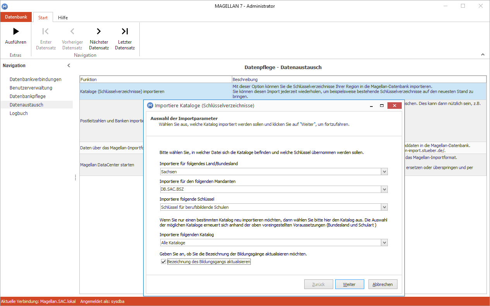The width and height of the screenshot is (490, 306).
Task: Click status text Angemeldet als: sysdba
Action: [x=103, y=301]
